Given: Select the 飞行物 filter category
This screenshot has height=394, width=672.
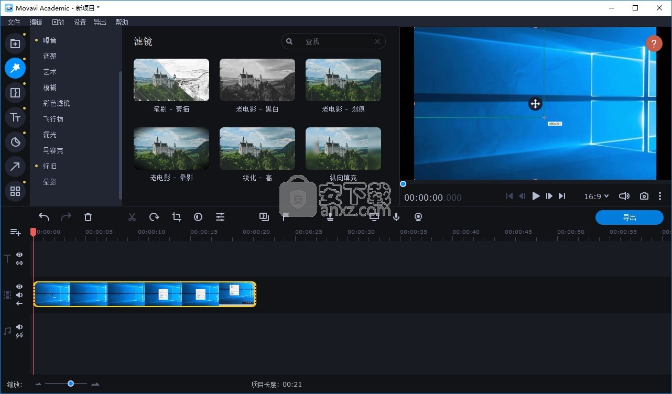Looking at the screenshot, I should click(53, 119).
